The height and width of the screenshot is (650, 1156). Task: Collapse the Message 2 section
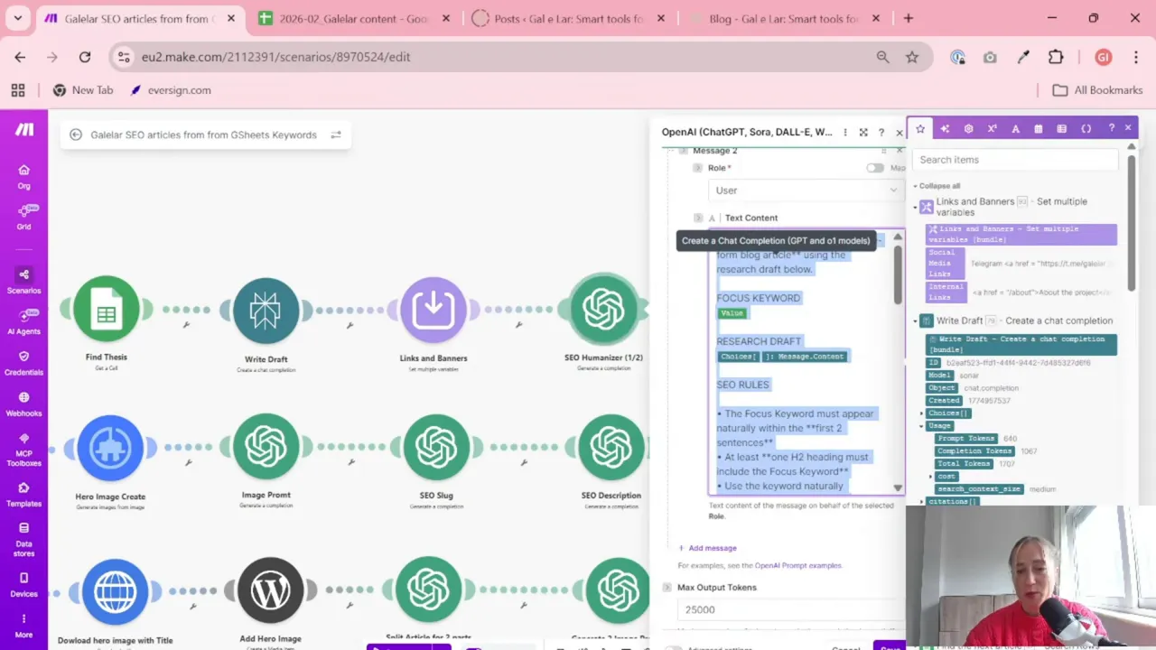(684, 151)
